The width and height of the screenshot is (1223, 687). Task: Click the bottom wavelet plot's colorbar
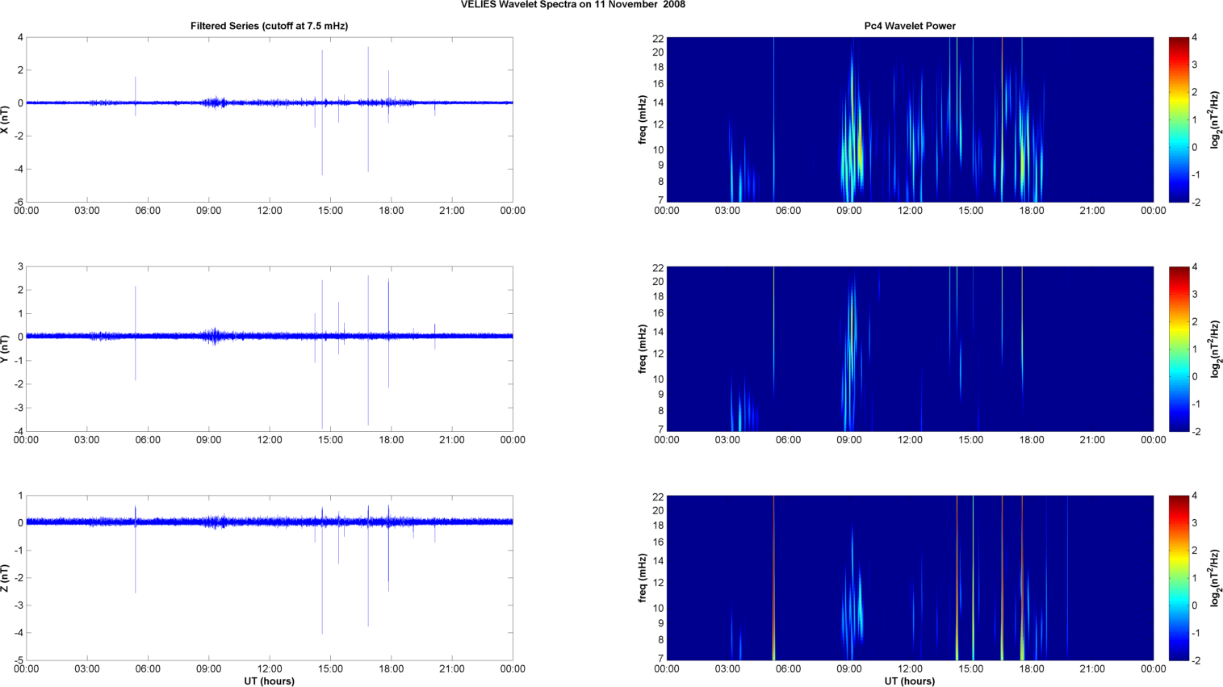1179,578
